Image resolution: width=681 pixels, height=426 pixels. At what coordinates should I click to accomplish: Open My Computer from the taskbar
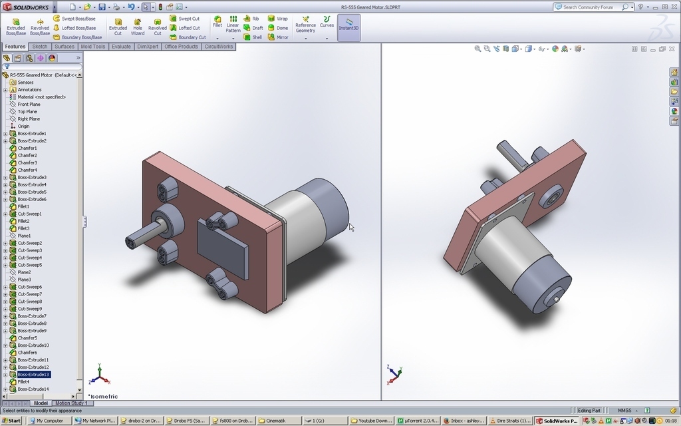[46, 421]
